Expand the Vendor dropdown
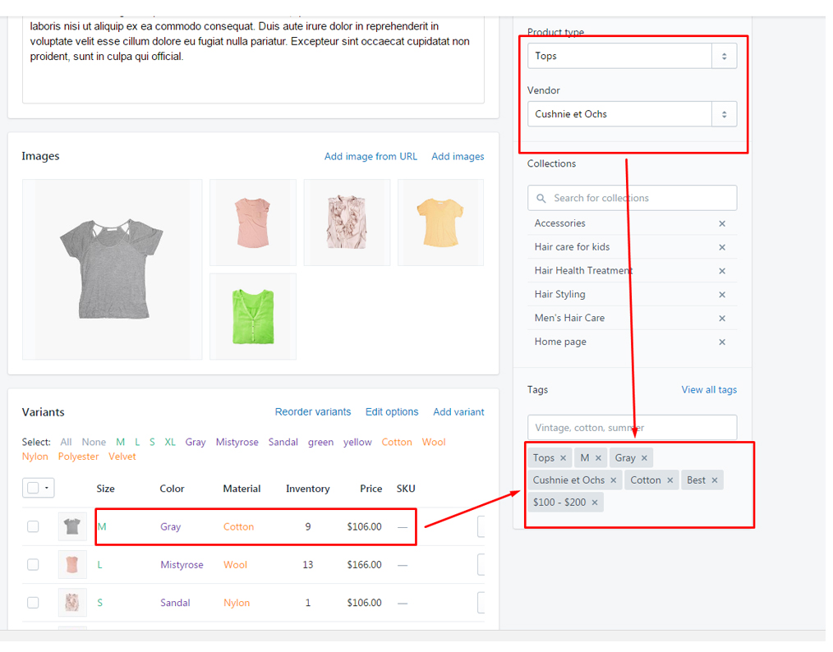The height and width of the screenshot is (652, 833). click(632, 114)
